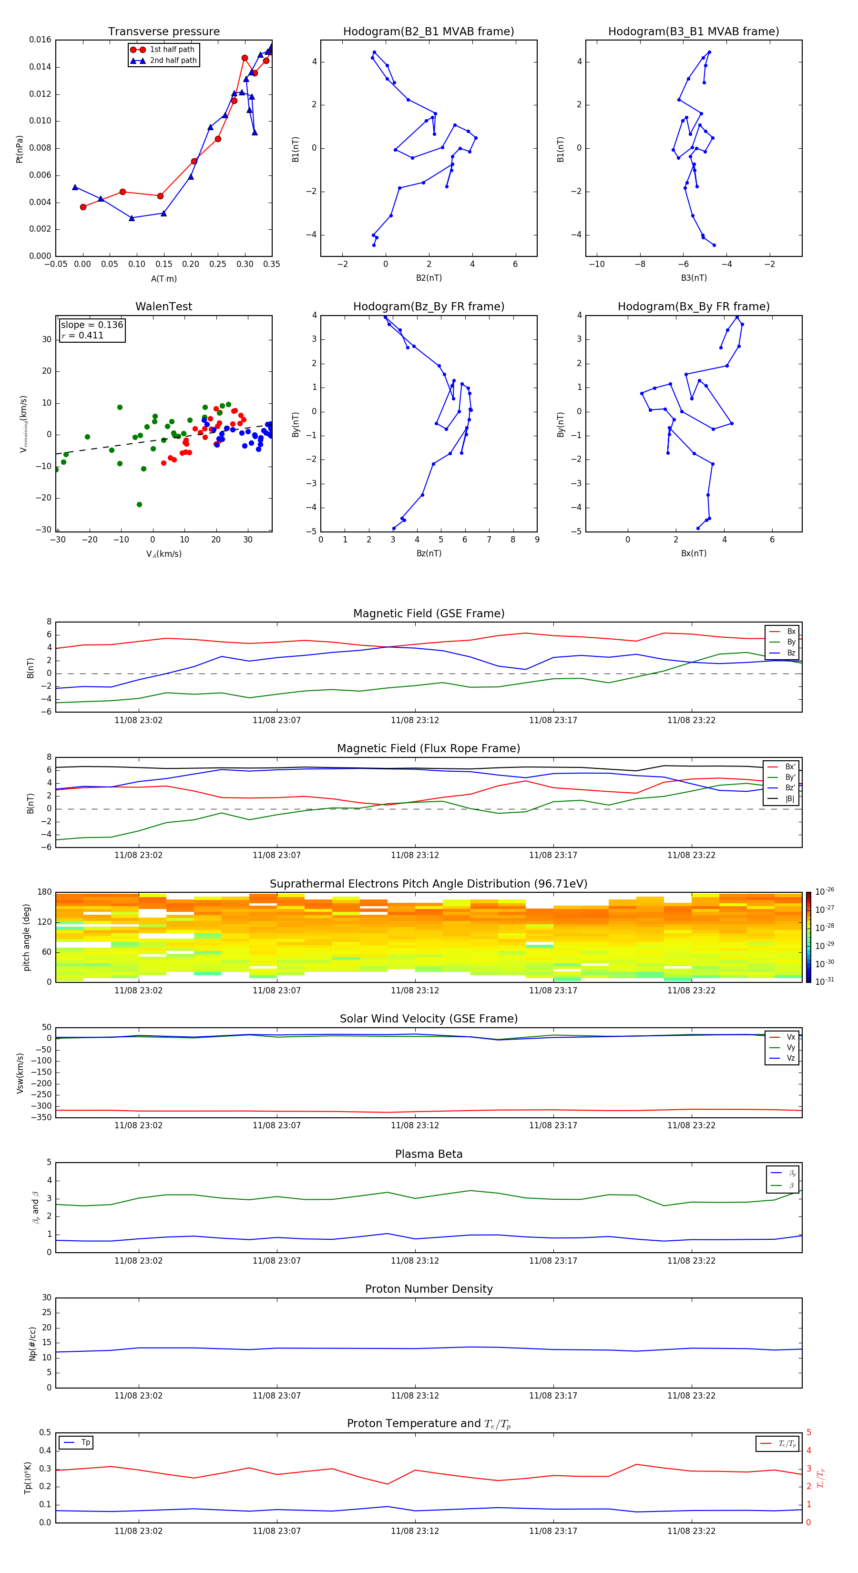Select the 'slope = 0.136' annotation
The height and width of the screenshot is (1573, 858).
tap(92, 325)
